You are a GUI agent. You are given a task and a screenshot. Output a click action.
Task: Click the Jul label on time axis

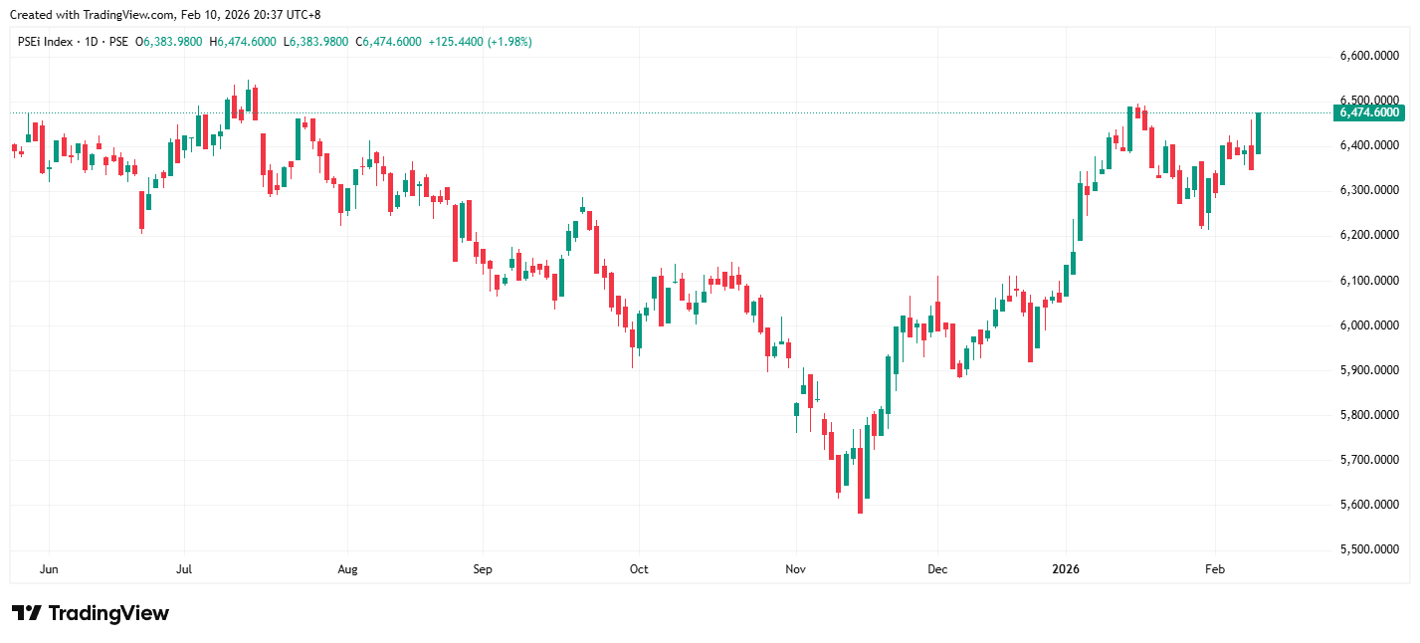point(183,569)
